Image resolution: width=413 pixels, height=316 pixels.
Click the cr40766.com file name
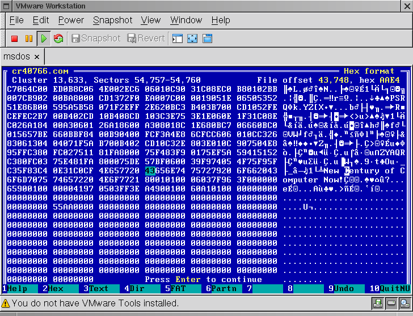(40, 71)
